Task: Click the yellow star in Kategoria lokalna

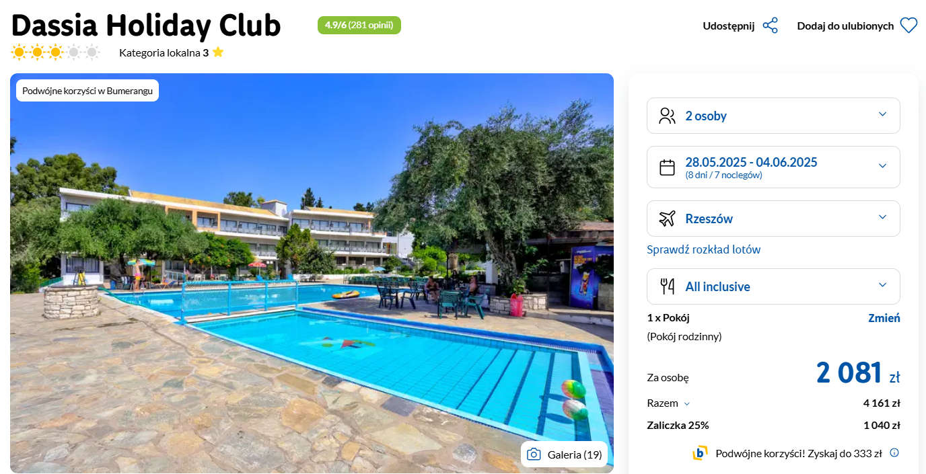Action: 218,52
